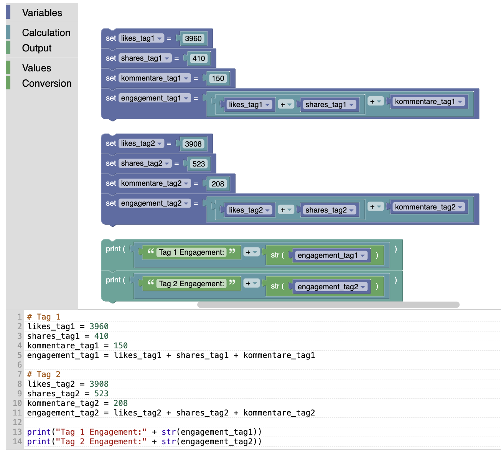The width and height of the screenshot is (501, 455).
Task: Edit the number field showing 523
Action: point(198,164)
